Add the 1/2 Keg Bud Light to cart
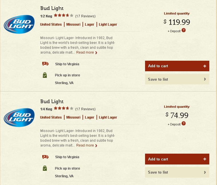Image resolution: width=217 pixels, height=185 pixels. [177, 66]
